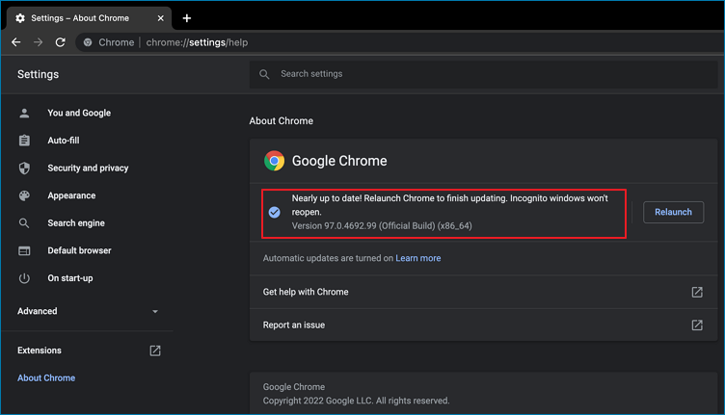
Task: Open the Learn more link
Action: click(417, 258)
